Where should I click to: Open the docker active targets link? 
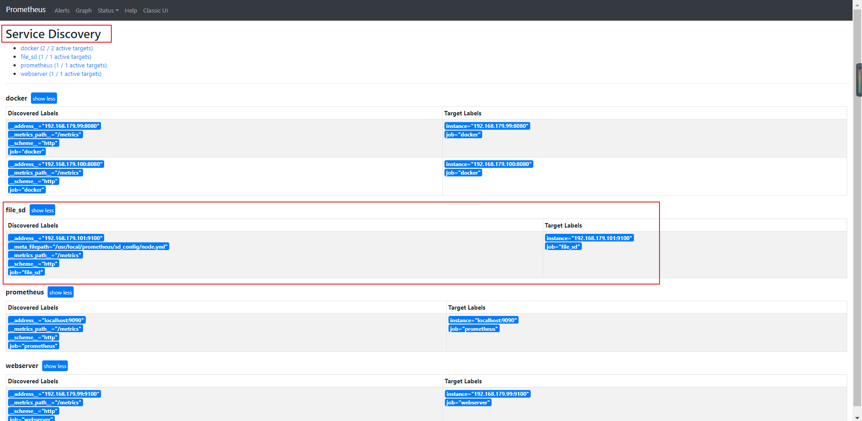[x=57, y=48]
